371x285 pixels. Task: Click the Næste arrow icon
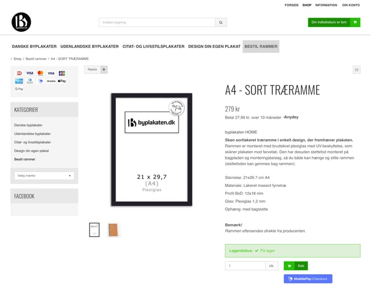pyautogui.click(x=104, y=70)
